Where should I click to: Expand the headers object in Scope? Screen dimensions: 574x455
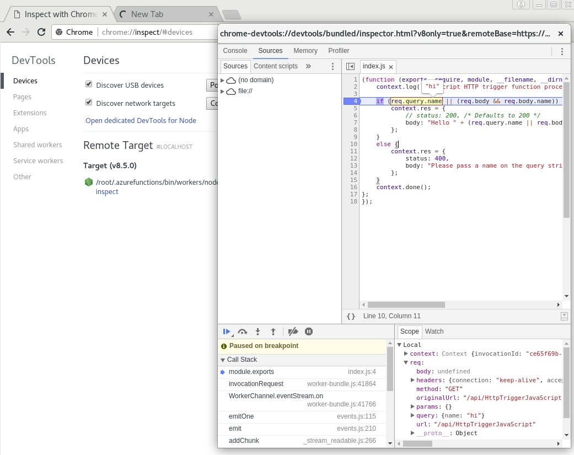pos(412,380)
